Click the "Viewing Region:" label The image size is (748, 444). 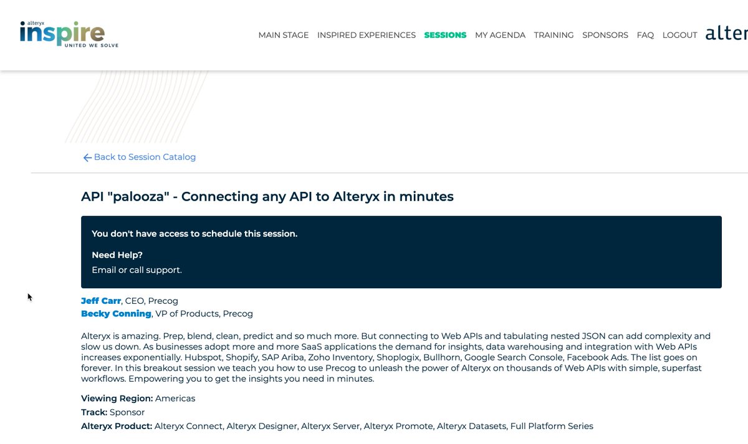coord(117,399)
